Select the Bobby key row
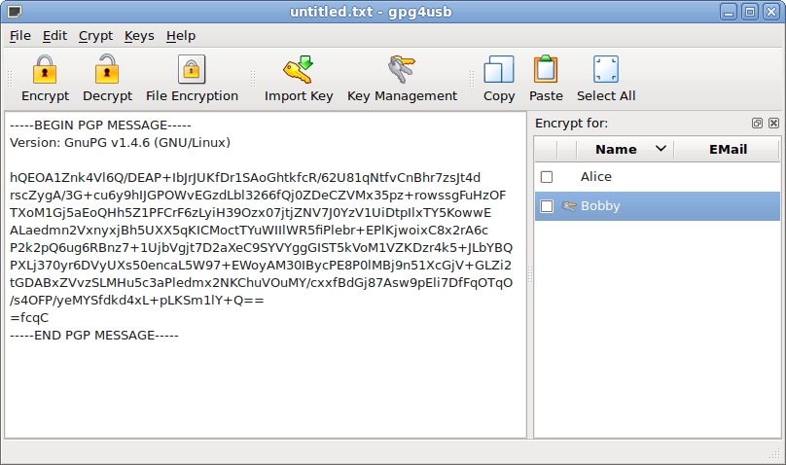 point(658,206)
